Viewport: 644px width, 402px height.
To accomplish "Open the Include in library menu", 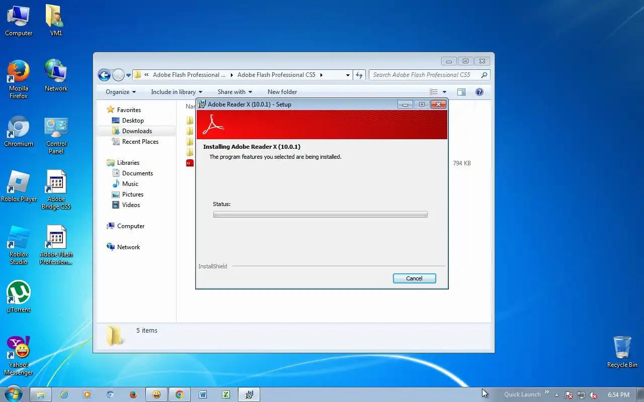I will point(177,92).
